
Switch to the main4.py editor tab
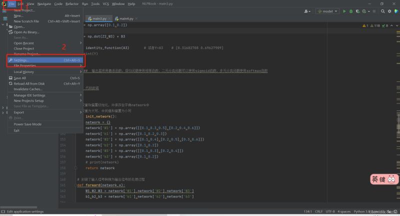(126, 18)
